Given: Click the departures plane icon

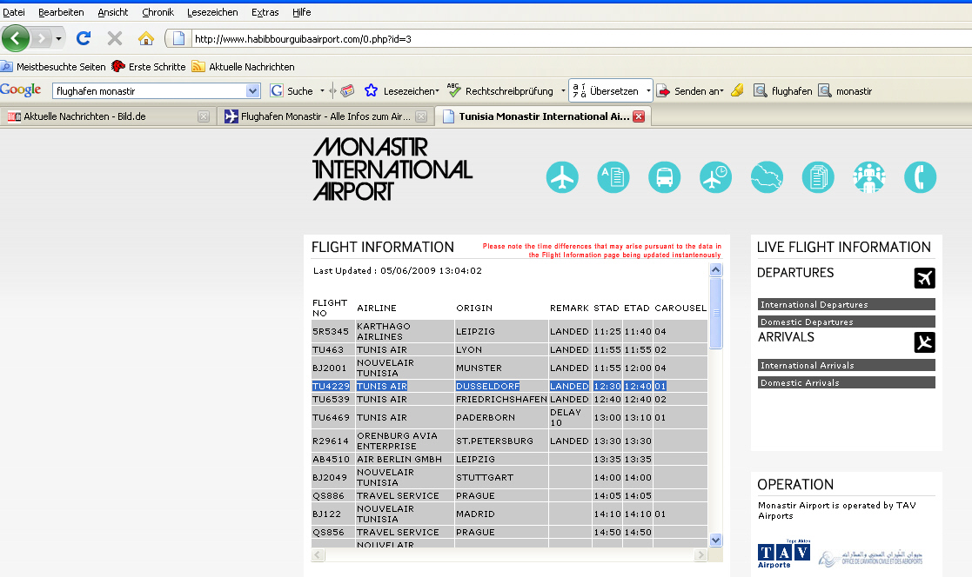Looking at the screenshot, I should click(924, 278).
